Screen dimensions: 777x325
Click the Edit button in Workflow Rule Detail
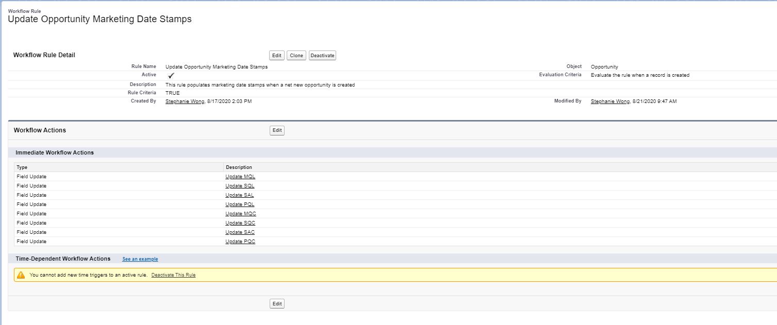point(277,56)
